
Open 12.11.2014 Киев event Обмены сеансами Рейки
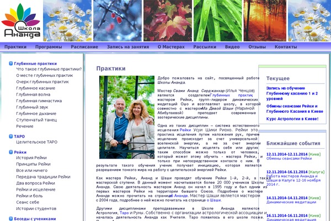click(289, 159)
